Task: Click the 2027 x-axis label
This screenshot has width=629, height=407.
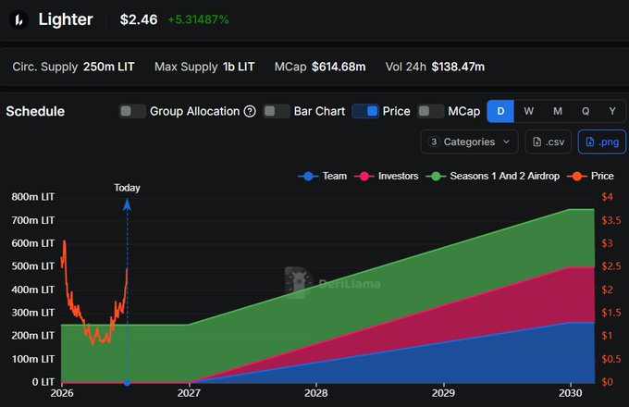Action: (189, 393)
